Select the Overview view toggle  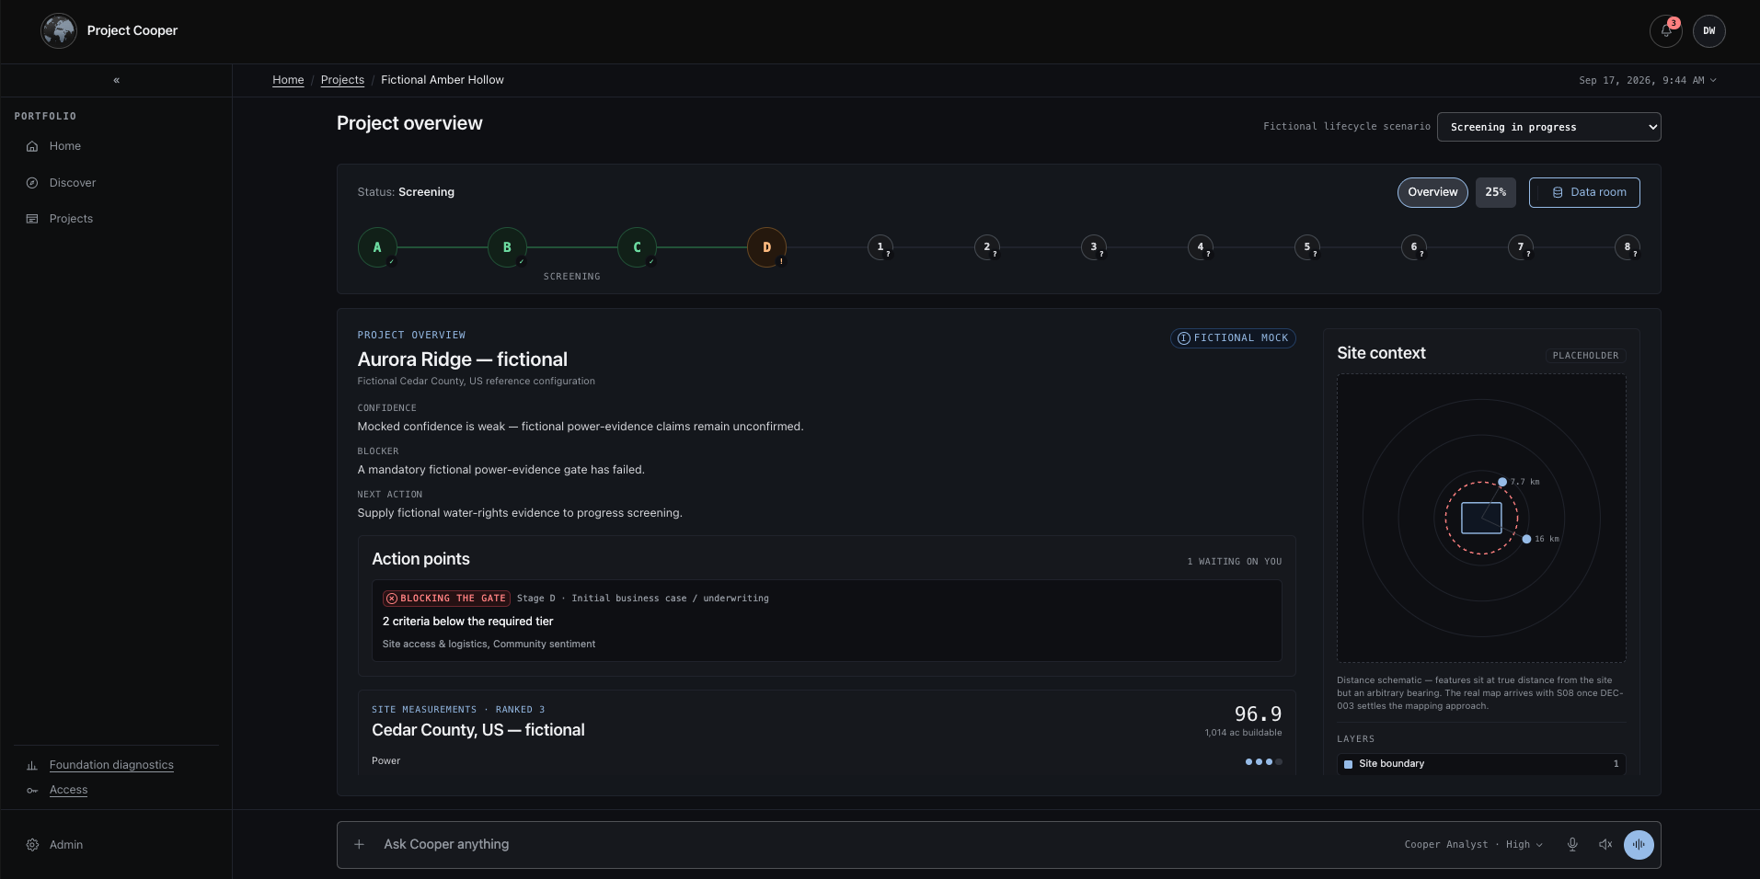click(1432, 192)
